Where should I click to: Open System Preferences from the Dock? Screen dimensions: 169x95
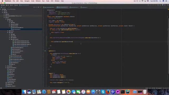tap(98, 92)
